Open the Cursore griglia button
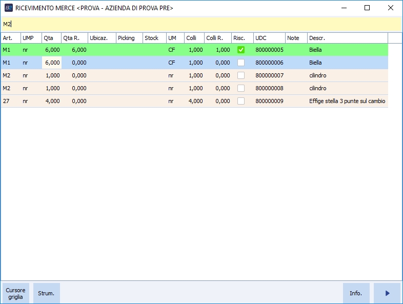Viewport: 403px width, 304px height. point(16,293)
